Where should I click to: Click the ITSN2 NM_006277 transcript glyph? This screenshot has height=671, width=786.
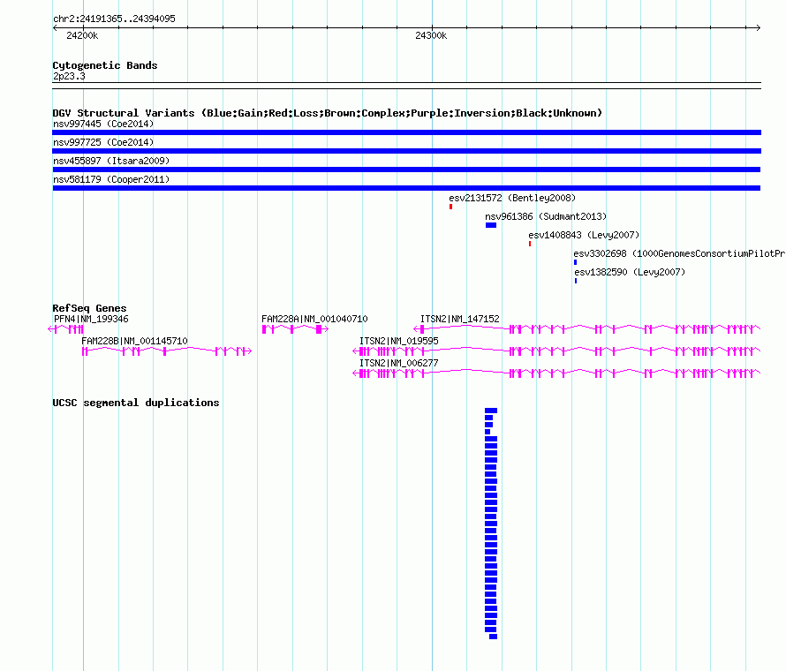click(557, 373)
